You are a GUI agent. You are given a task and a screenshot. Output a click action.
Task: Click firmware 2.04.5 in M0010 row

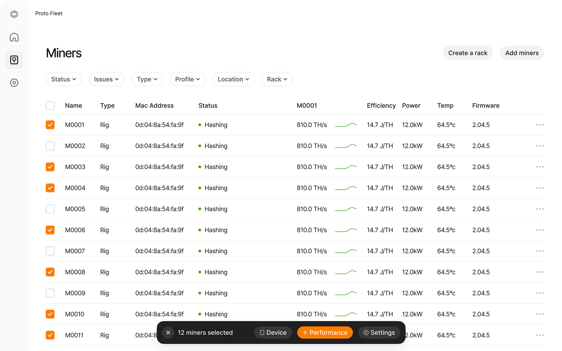[481, 314]
